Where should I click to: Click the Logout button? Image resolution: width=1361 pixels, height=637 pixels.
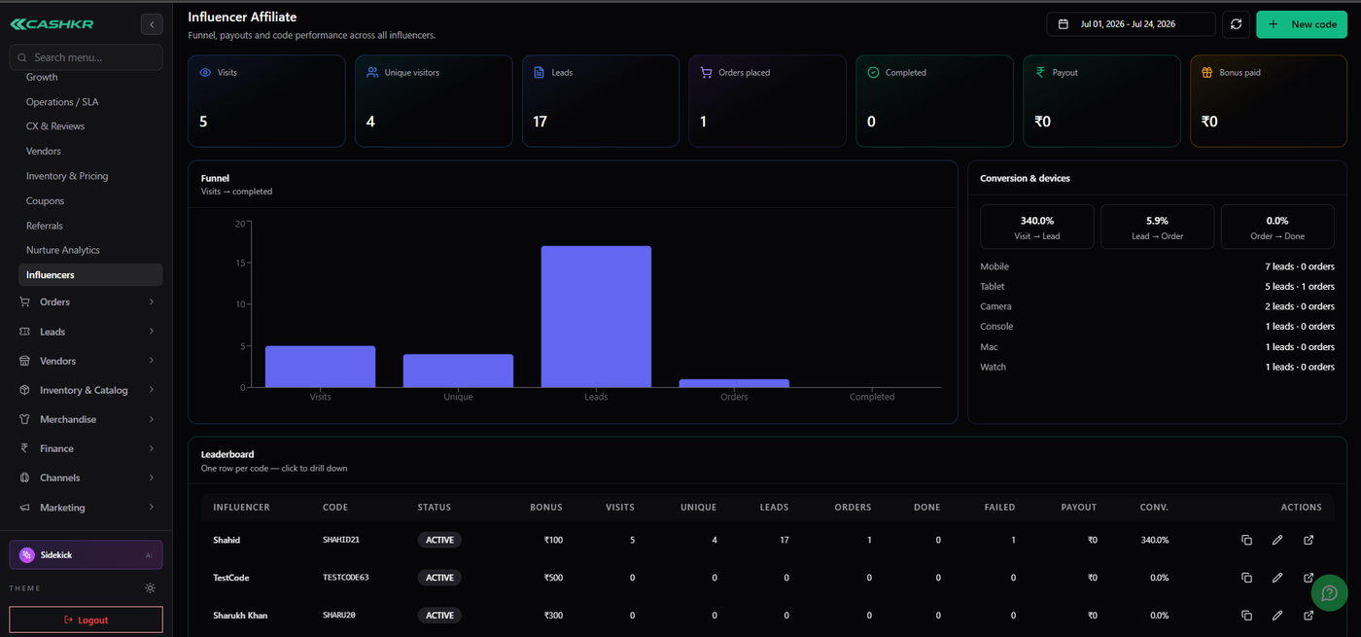87,619
